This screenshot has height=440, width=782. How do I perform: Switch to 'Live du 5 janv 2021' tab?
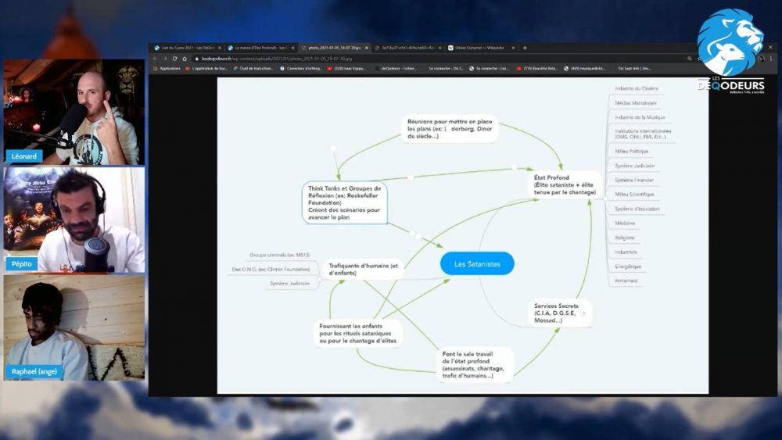click(187, 48)
